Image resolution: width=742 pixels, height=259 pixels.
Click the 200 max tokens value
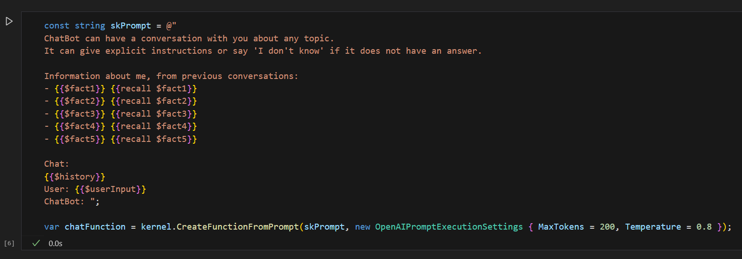(607, 226)
